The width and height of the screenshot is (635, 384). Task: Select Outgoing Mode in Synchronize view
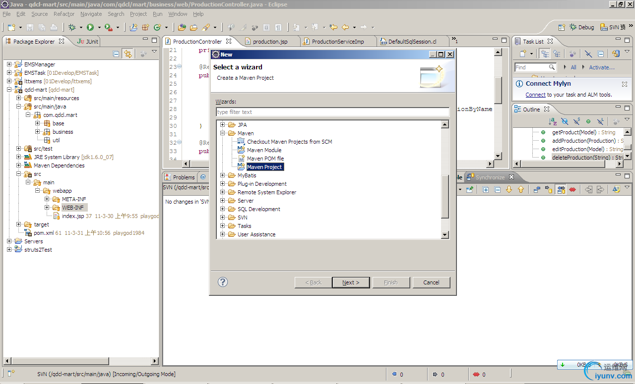(549, 189)
